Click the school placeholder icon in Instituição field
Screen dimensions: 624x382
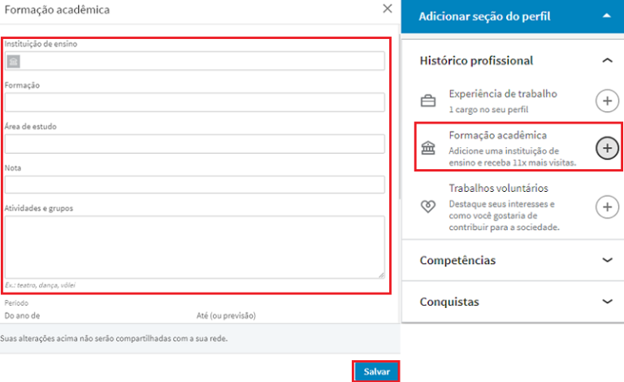pos(14,61)
